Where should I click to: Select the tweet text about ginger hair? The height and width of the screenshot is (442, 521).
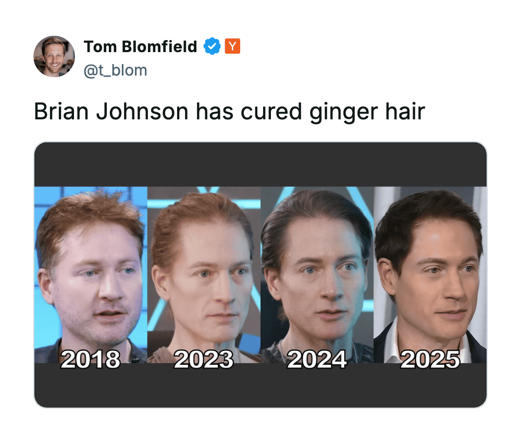click(229, 112)
